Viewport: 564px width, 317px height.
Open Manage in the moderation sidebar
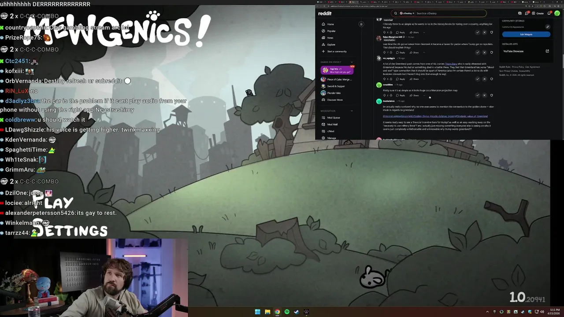click(331, 138)
